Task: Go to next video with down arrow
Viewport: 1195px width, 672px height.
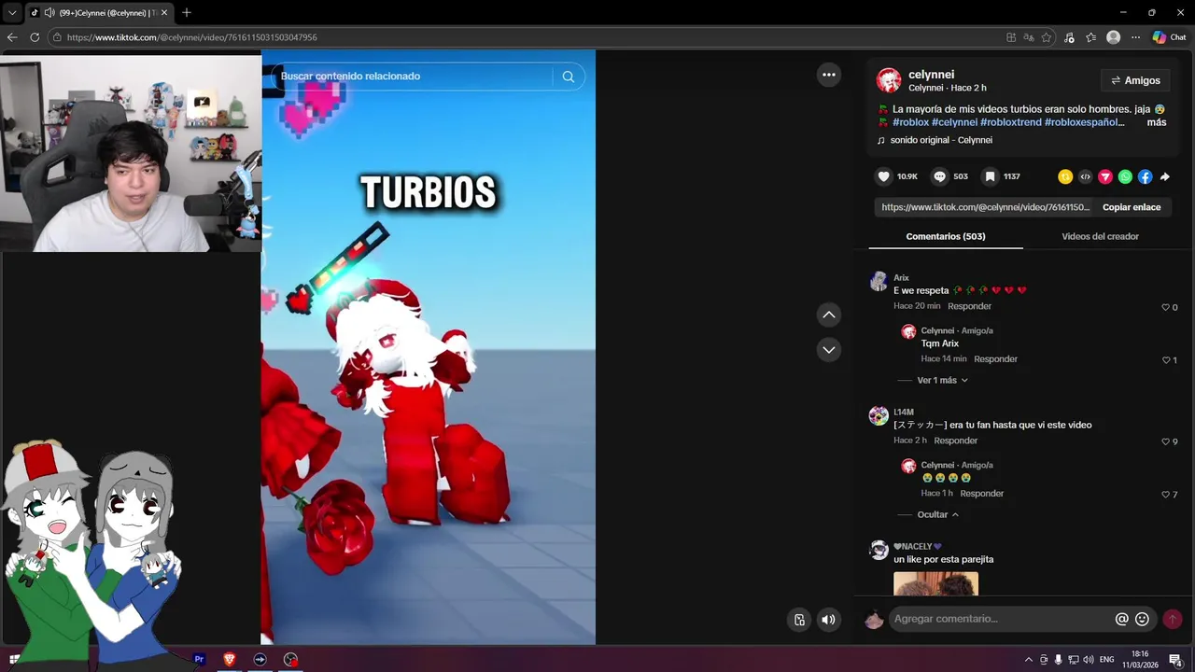Action: (x=829, y=350)
